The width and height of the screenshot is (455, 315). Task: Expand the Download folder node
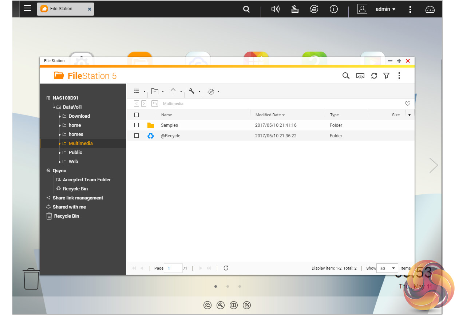pos(60,116)
